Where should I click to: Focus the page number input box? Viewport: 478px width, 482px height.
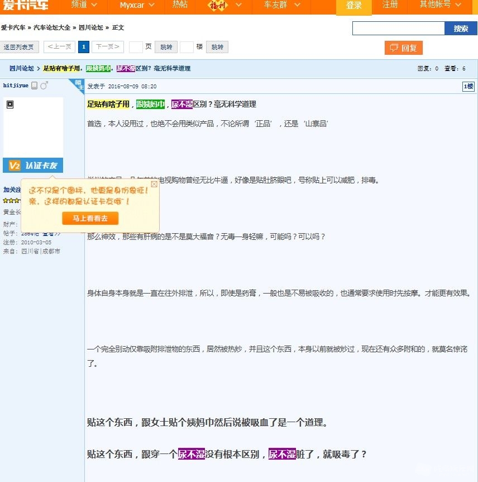(136, 47)
